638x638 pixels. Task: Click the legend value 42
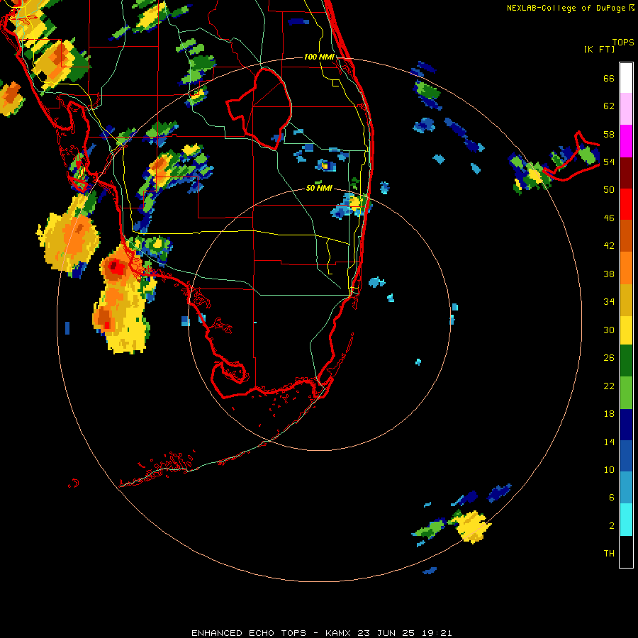[x=609, y=246]
